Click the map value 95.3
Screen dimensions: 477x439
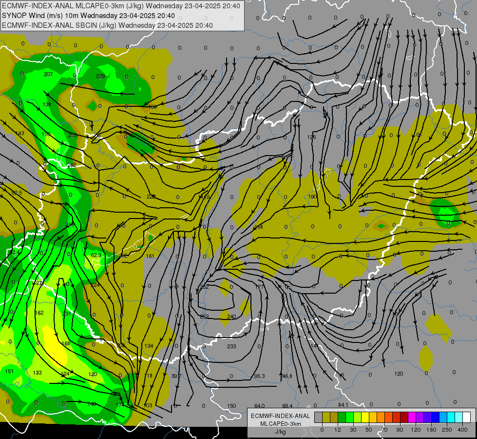point(260,376)
